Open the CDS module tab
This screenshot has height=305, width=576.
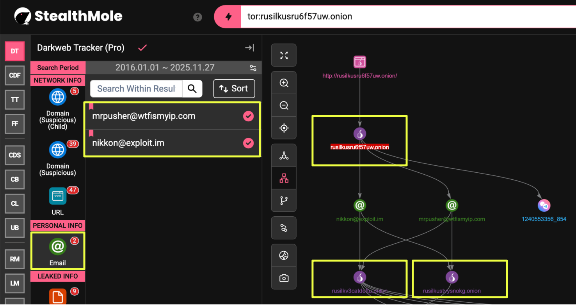(14, 155)
